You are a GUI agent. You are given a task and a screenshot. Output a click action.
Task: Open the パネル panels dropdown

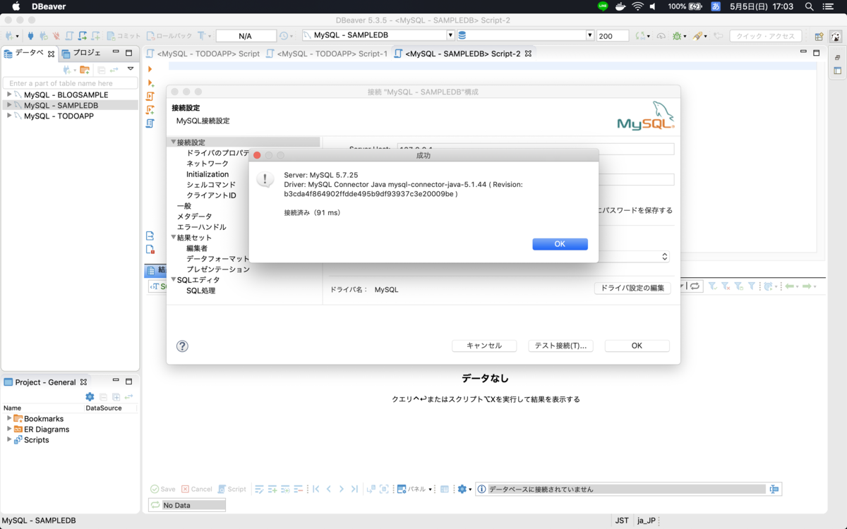click(x=414, y=489)
